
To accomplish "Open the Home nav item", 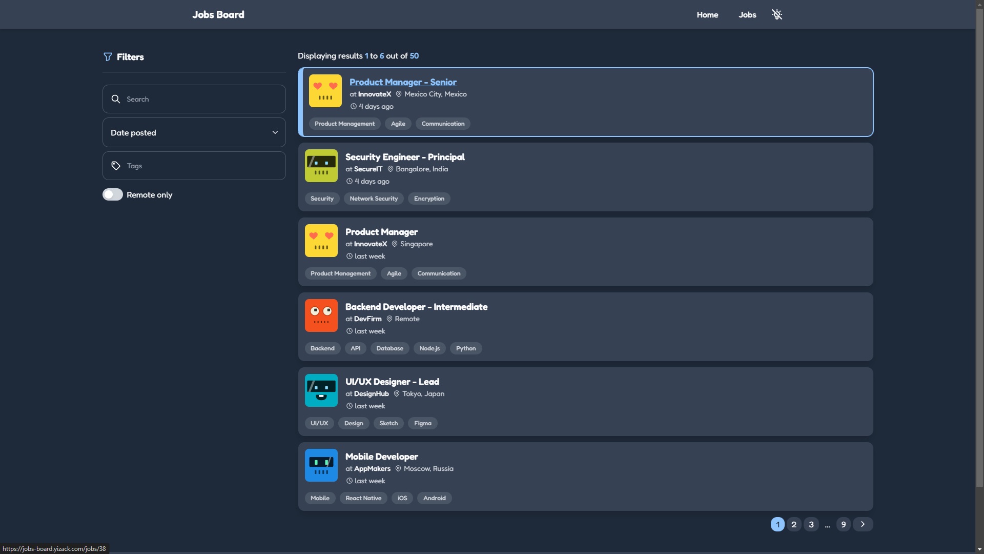I will click(707, 15).
